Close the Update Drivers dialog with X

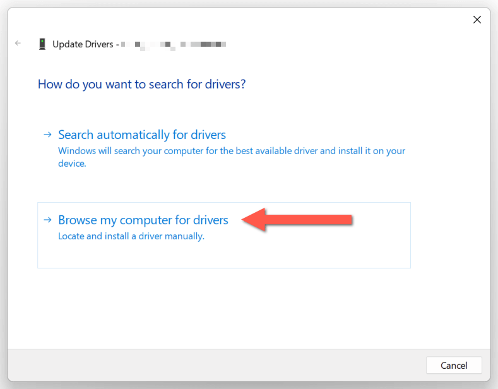[x=477, y=20]
